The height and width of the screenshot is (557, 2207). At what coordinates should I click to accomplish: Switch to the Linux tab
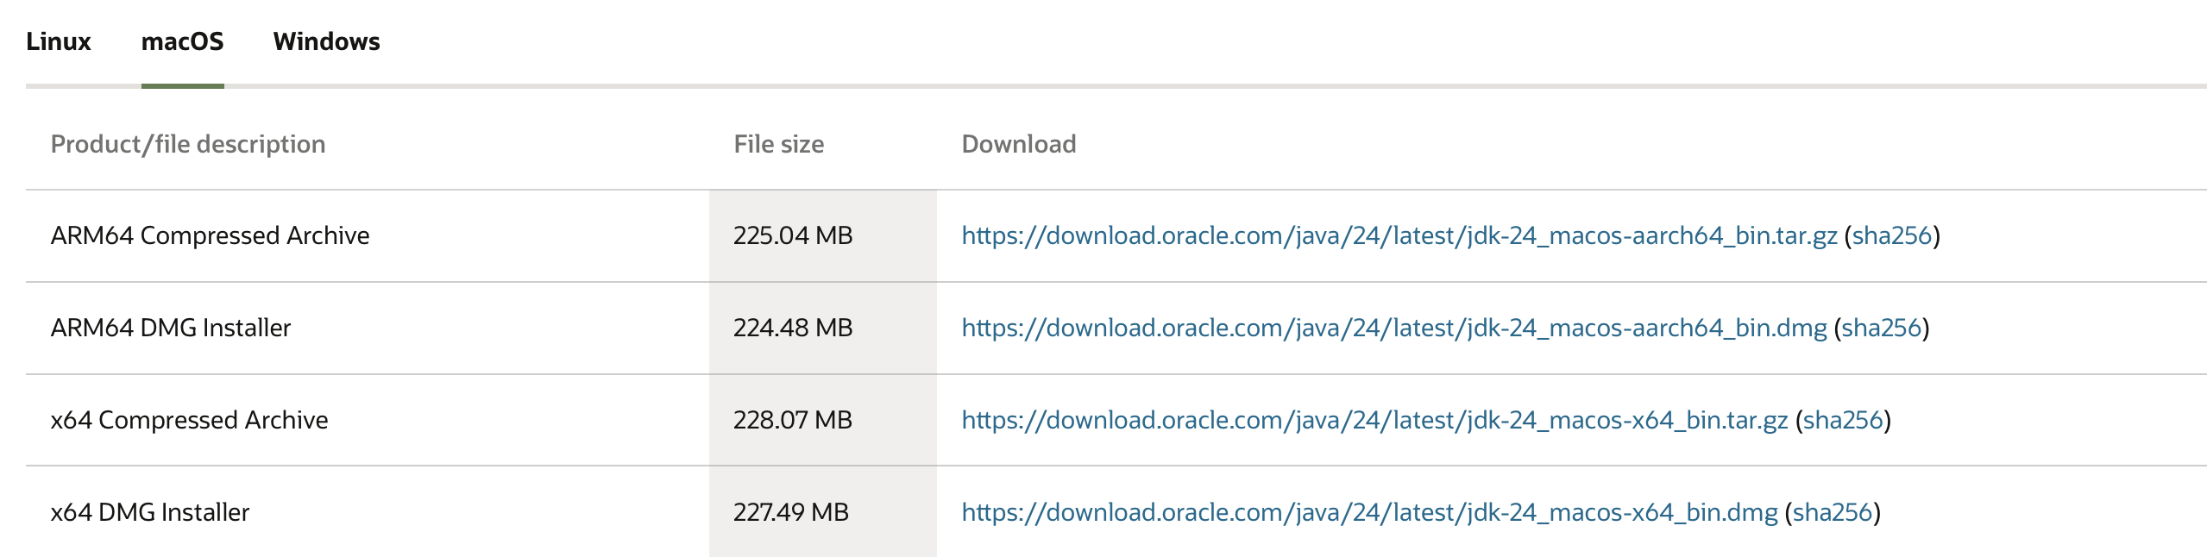[58, 41]
